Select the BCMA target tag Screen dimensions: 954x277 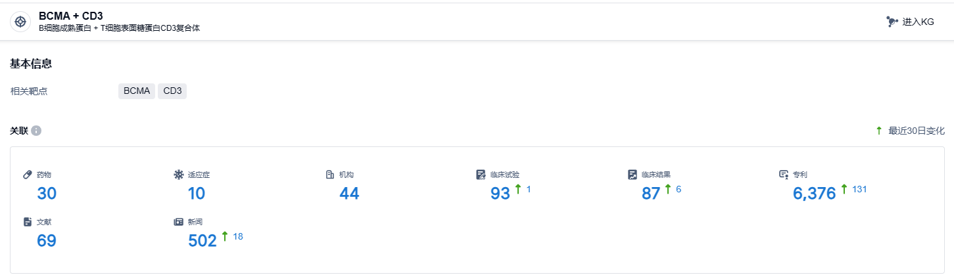(137, 91)
